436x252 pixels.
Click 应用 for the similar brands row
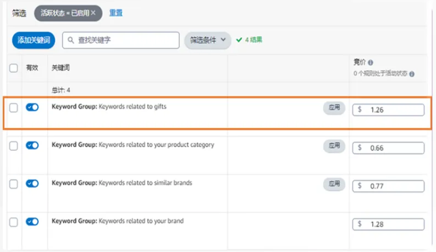pos(334,184)
